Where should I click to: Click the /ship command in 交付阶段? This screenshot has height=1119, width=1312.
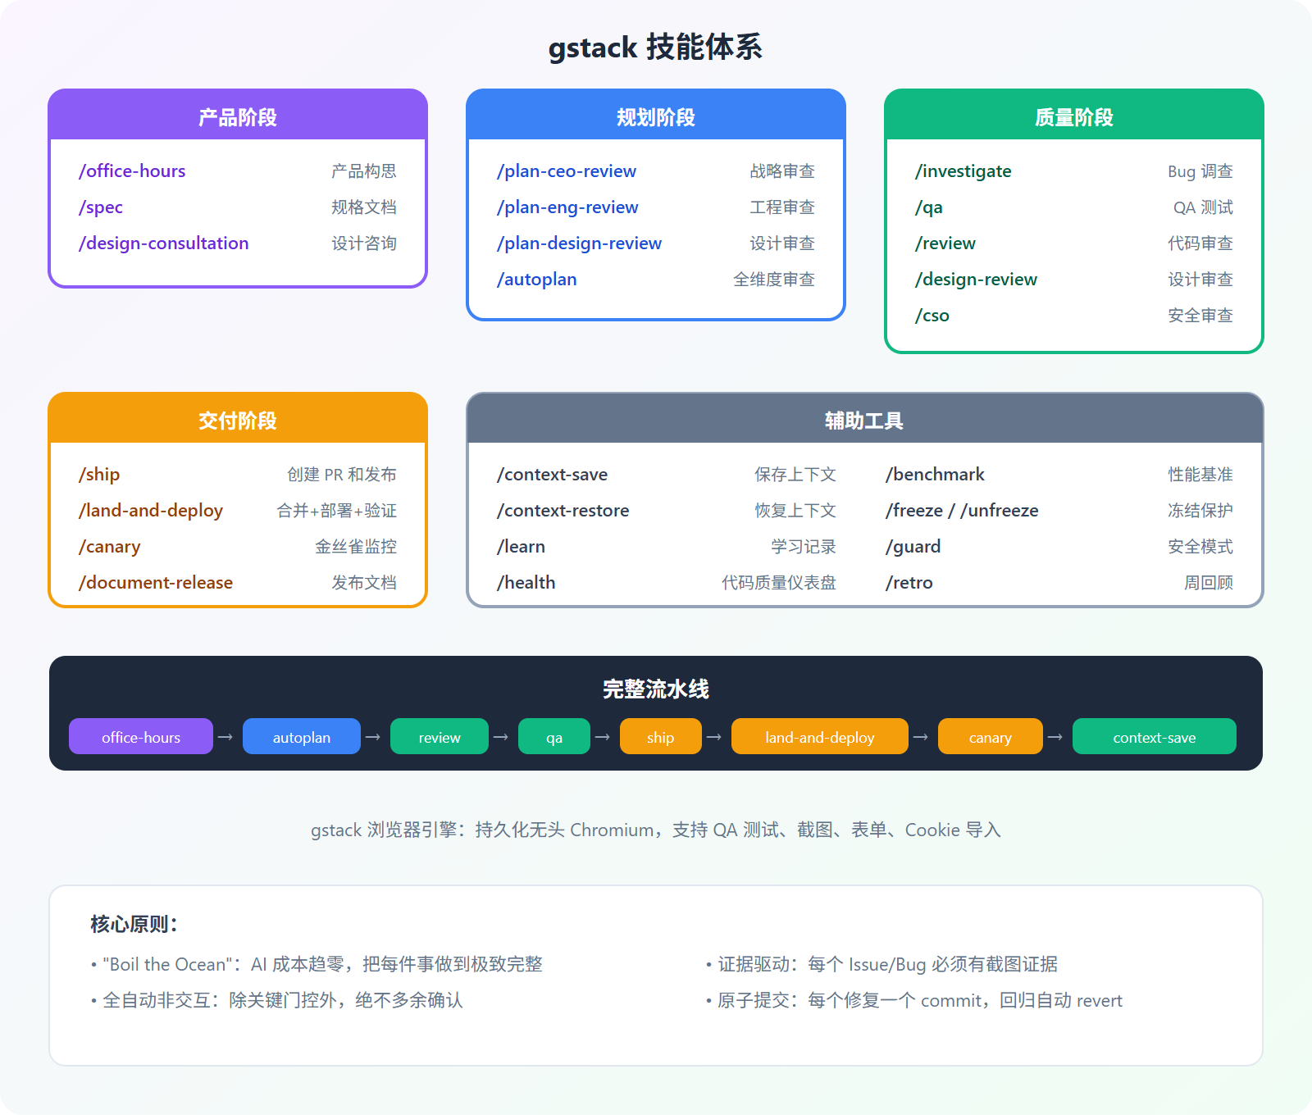tap(99, 474)
